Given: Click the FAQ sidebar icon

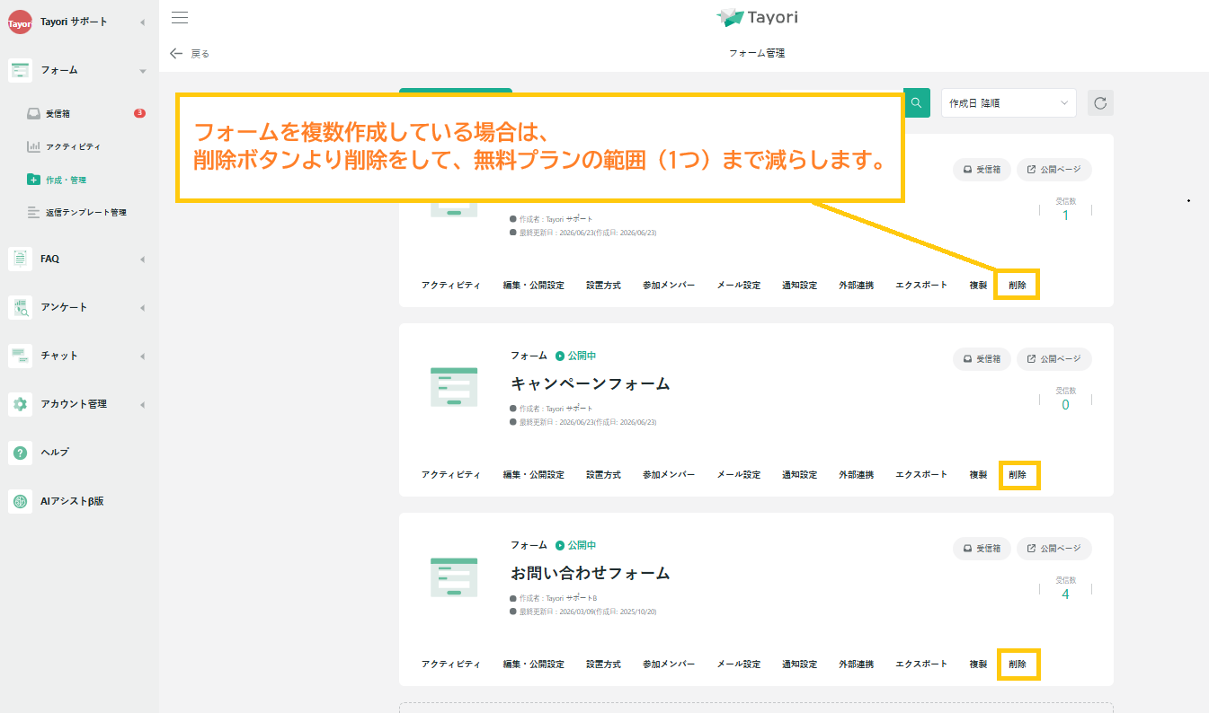Looking at the screenshot, I should (x=20, y=259).
